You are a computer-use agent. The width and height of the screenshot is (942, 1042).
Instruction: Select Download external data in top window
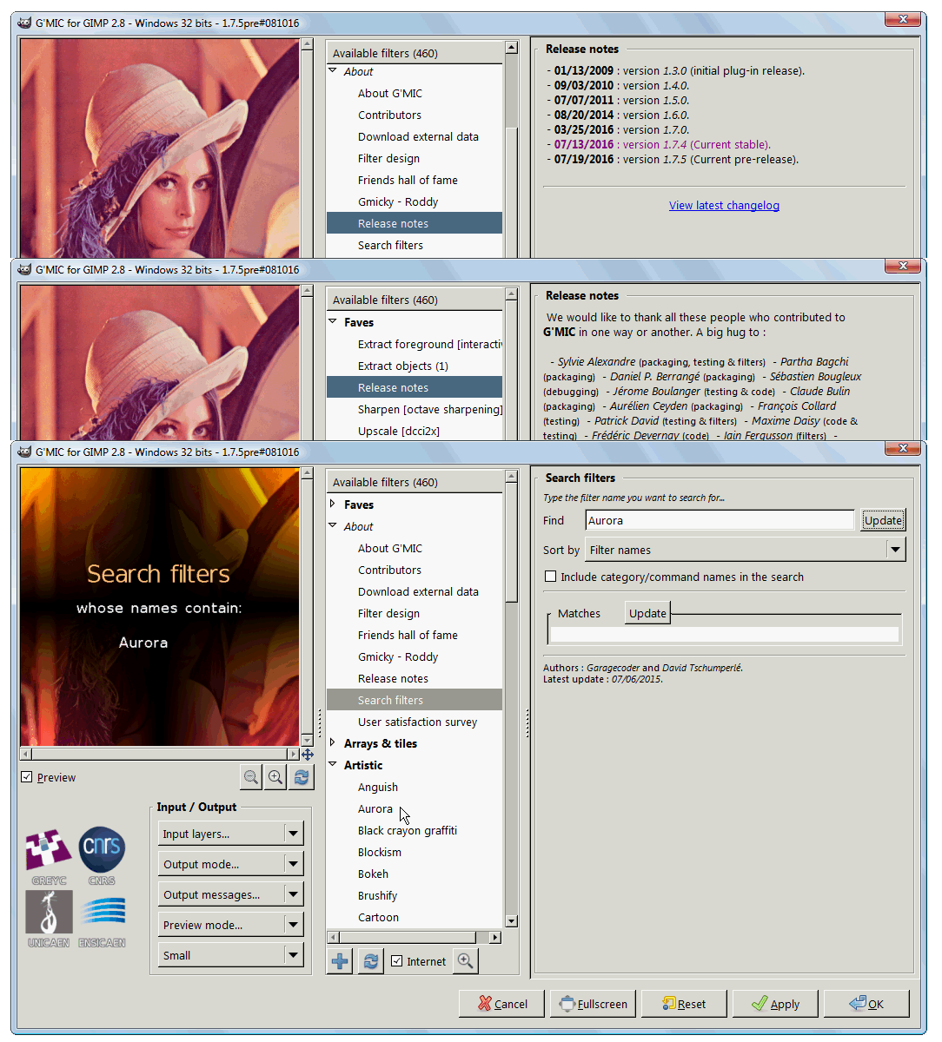coord(418,136)
